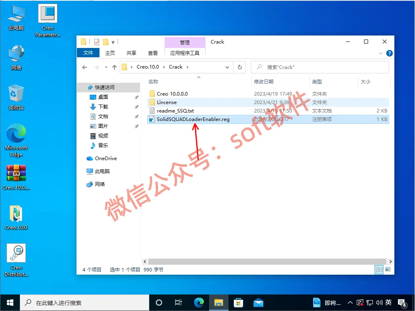Viewport: 415px width, 311px height.
Task: Open volume control in system tray
Action: (379, 303)
